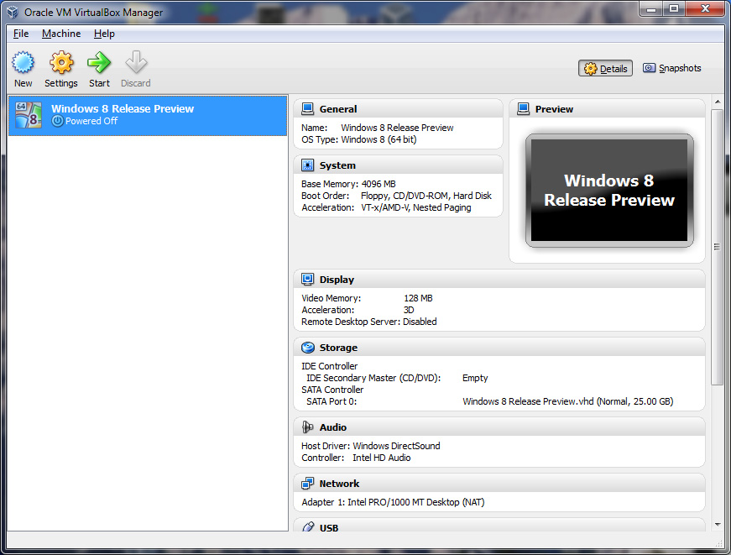Click the Windows 8 Release Preview thumbnail
The height and width of the screenshot is (555, 731).
point(609,191)
